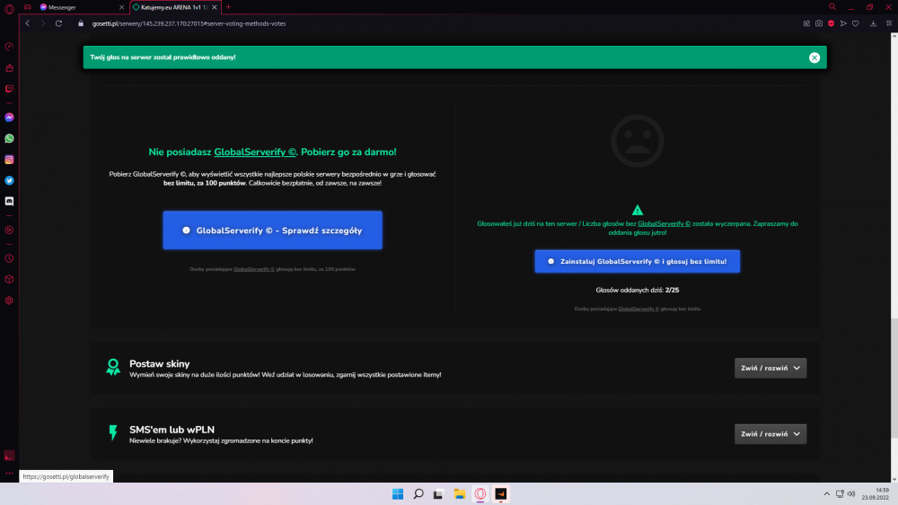Open GlobalServerify link in vote limit warning
The image size is (898, 505).
(665, 223)
